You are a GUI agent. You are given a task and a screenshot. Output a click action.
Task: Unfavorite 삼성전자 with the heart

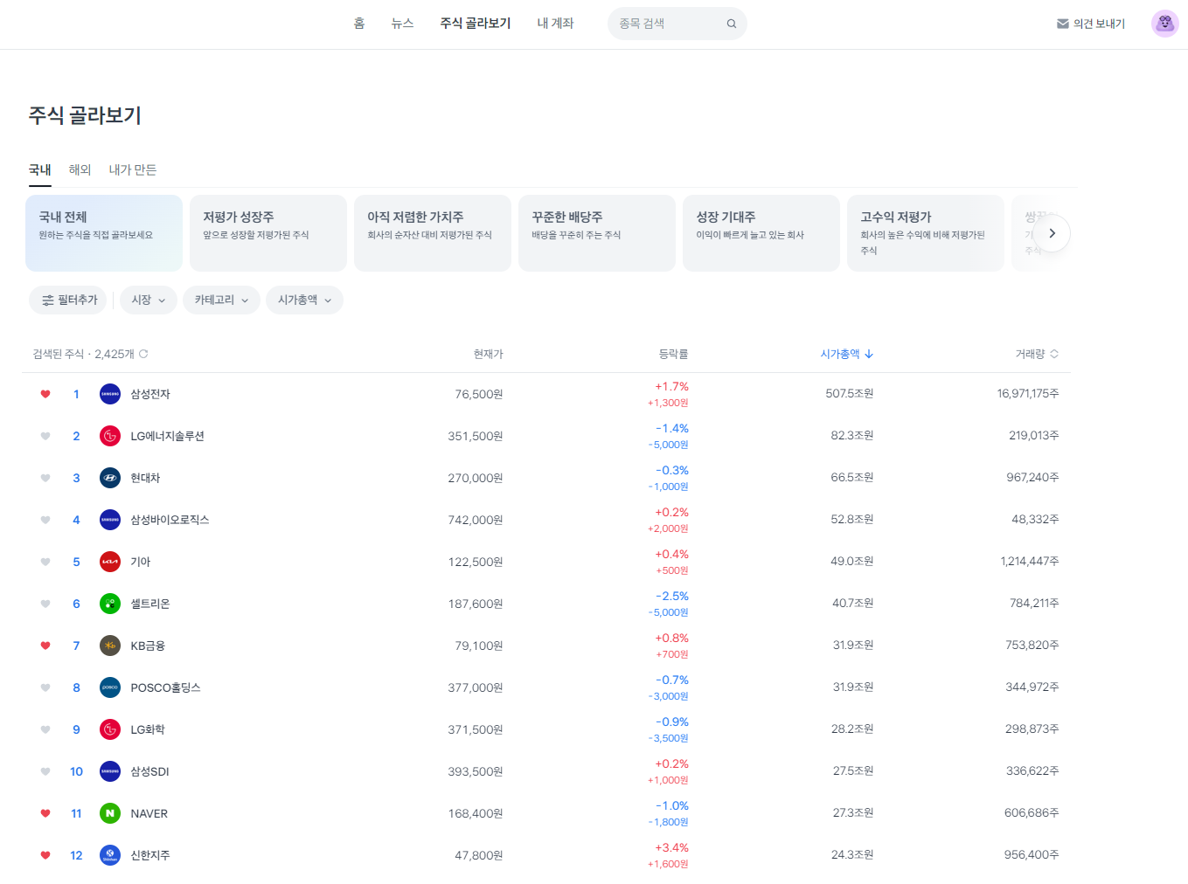pyautogui.click(x=45, y=394)
